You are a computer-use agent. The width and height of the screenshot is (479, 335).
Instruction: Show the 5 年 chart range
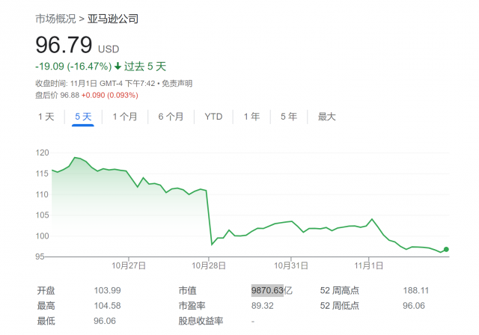(289, 117)
